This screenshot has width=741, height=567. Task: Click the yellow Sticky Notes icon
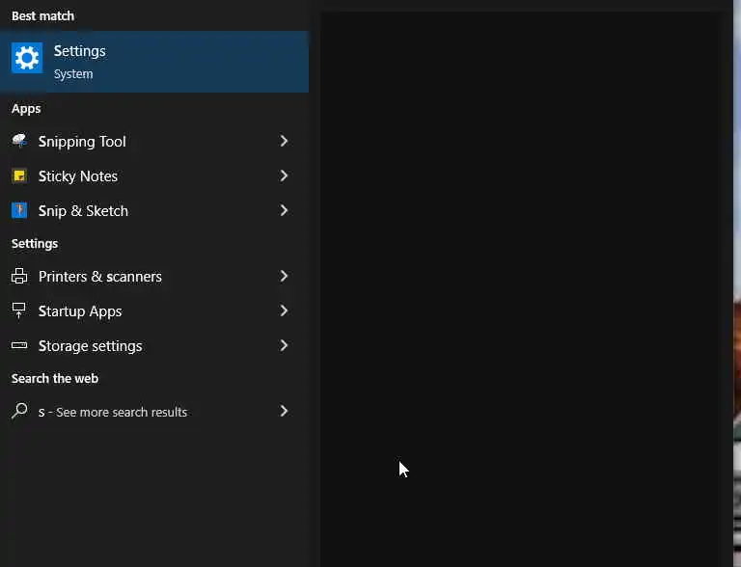pos(19,176)
